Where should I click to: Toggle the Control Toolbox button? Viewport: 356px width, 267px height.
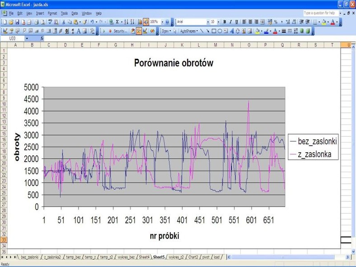point(139,31)
